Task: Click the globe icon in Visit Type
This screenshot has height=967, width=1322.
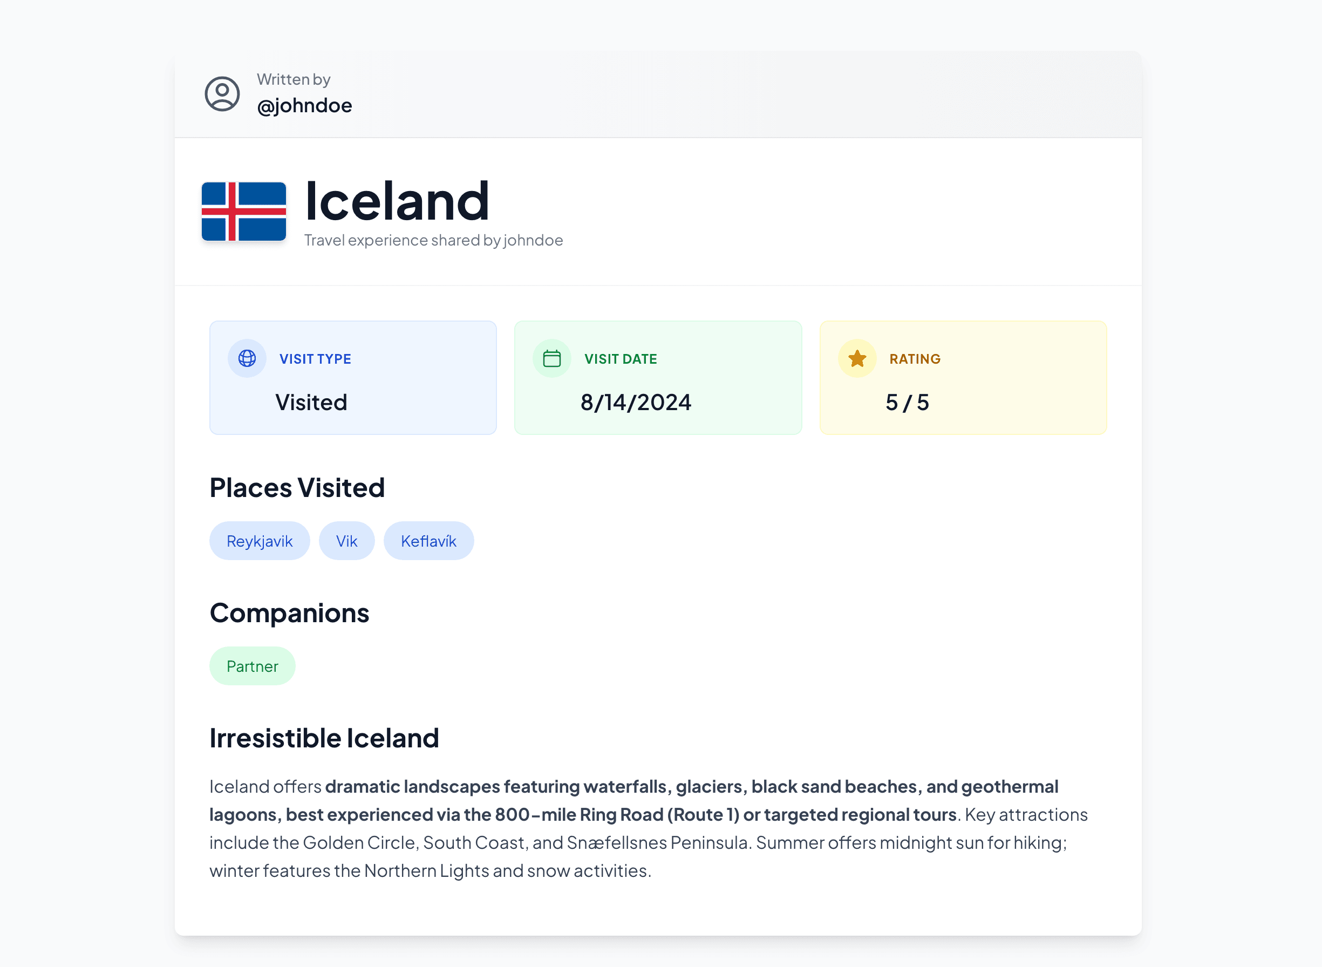Action: click(247, 358)
